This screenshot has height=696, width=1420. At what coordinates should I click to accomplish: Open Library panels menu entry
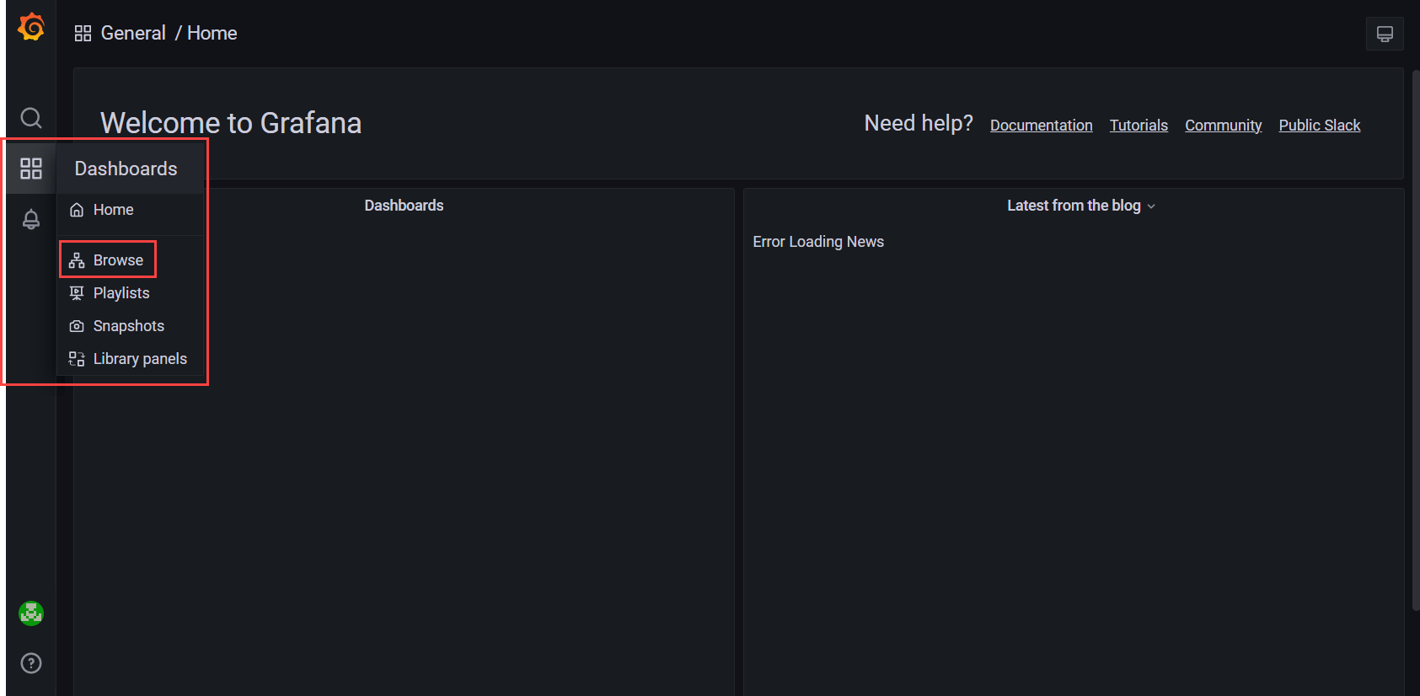140,359
